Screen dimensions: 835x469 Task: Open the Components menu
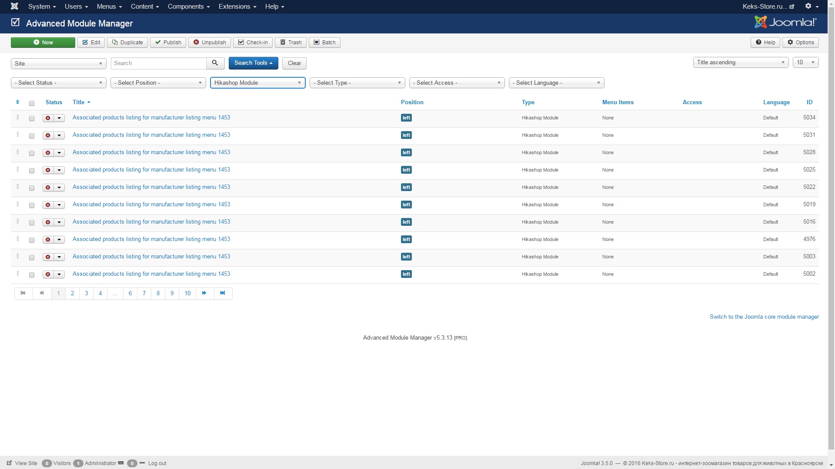(188, 7)
